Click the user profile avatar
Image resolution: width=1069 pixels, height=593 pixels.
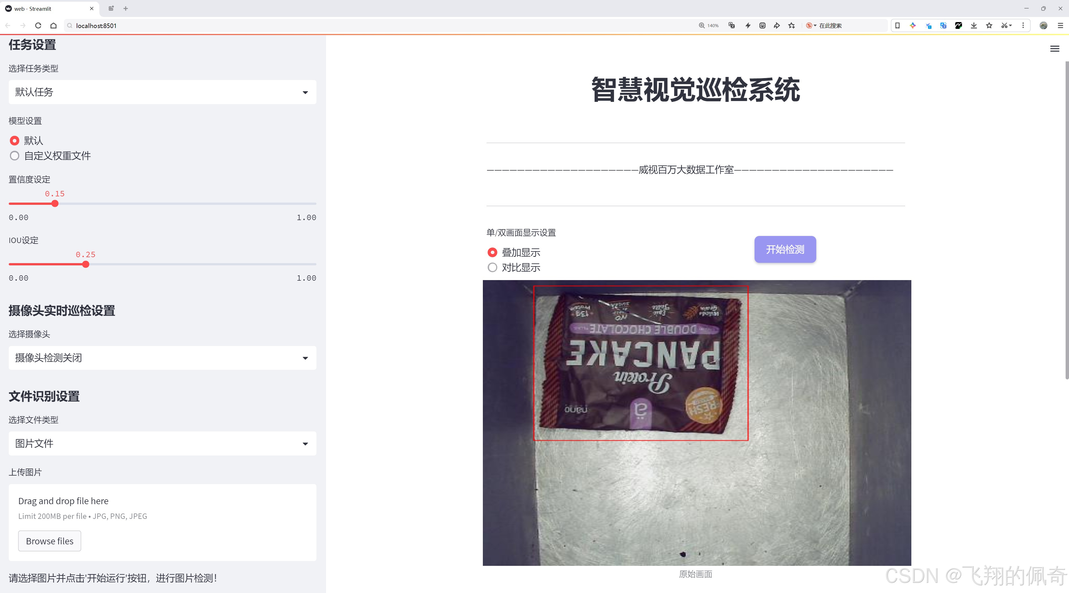click(x=1043, y=26)
